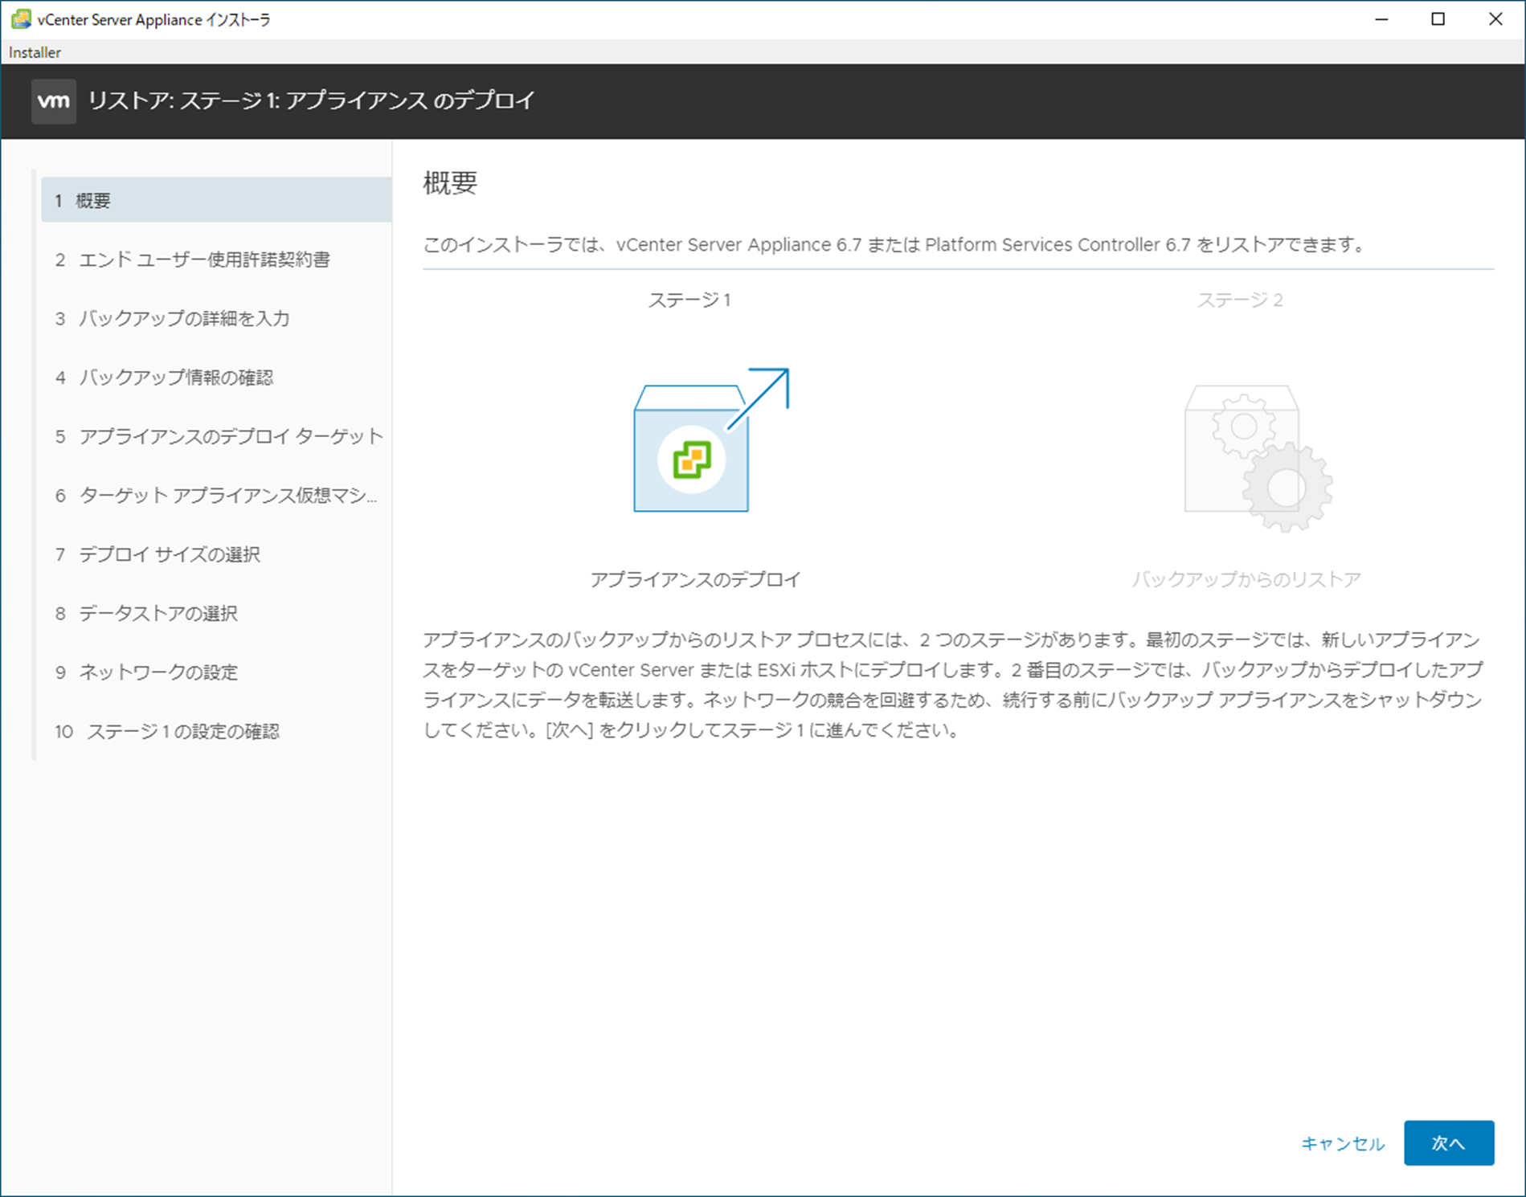
Task: Click the restore process description paragraph
Action: (953, 684)
